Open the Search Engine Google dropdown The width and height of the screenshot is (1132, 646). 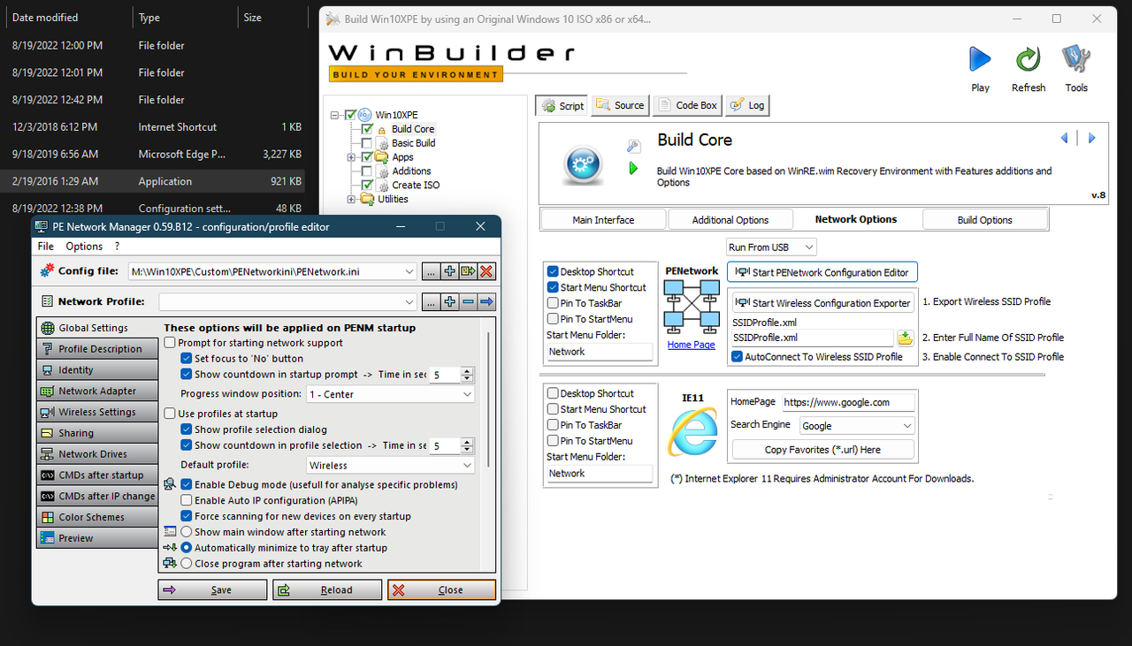pyautogui.click(x=857, y=426)
